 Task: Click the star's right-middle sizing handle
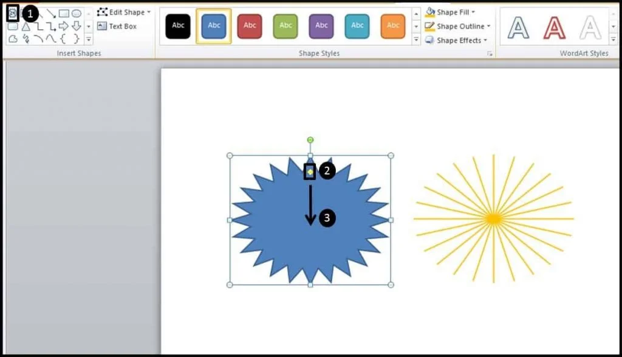pyautogui.click(x=391, y=220)
